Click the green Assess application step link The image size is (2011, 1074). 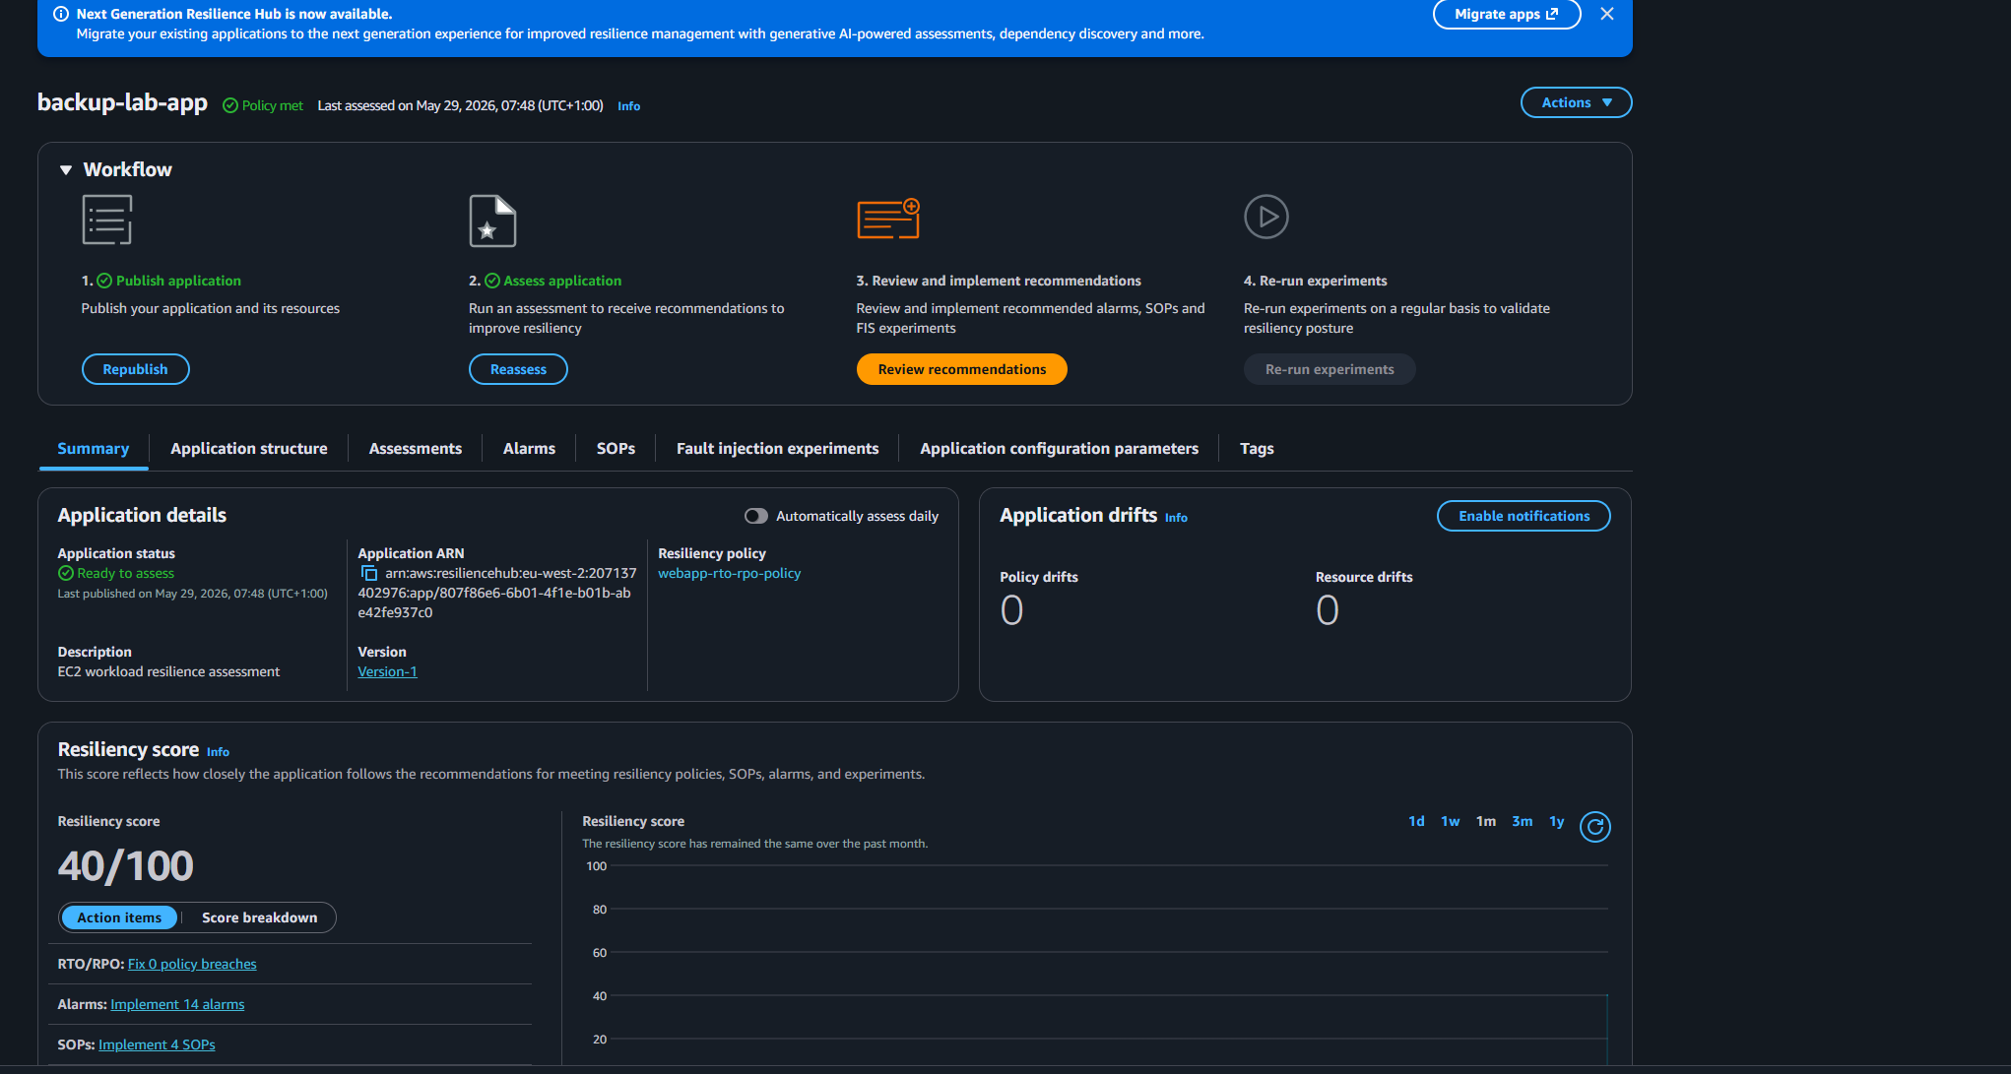(x=562, y=281)
